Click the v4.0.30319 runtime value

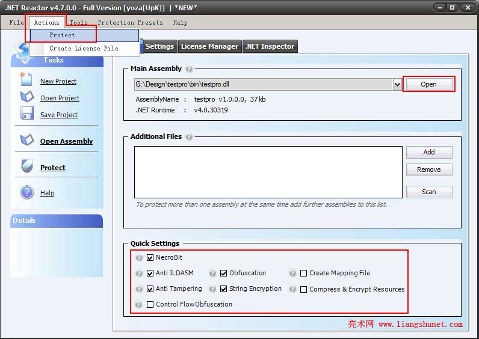pyautogui.click(x=211, y=110)
